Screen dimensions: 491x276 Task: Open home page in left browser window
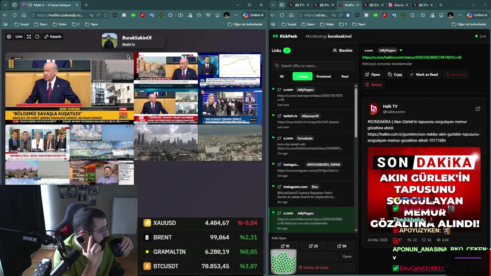[24, 15]
